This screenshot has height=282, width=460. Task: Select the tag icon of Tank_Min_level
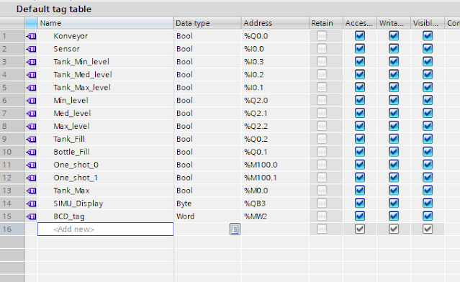(31, 62)
